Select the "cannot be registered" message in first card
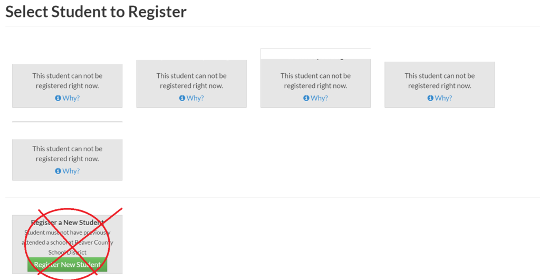540x280 pixels. click(67, 81)
